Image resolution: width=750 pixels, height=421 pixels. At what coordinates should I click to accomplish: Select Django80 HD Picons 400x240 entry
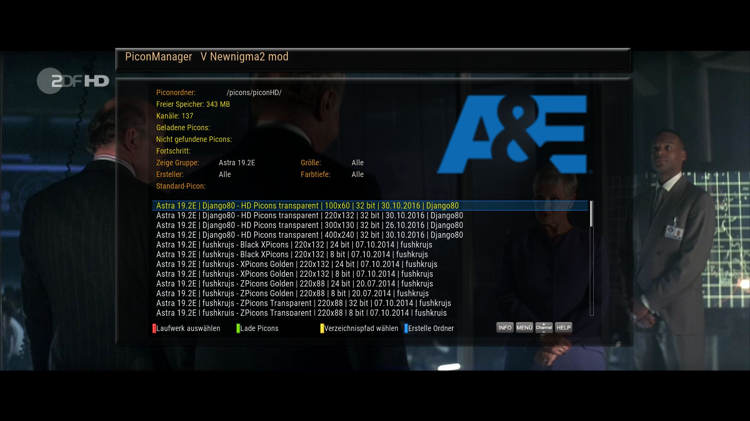click(x=309, y=235)
